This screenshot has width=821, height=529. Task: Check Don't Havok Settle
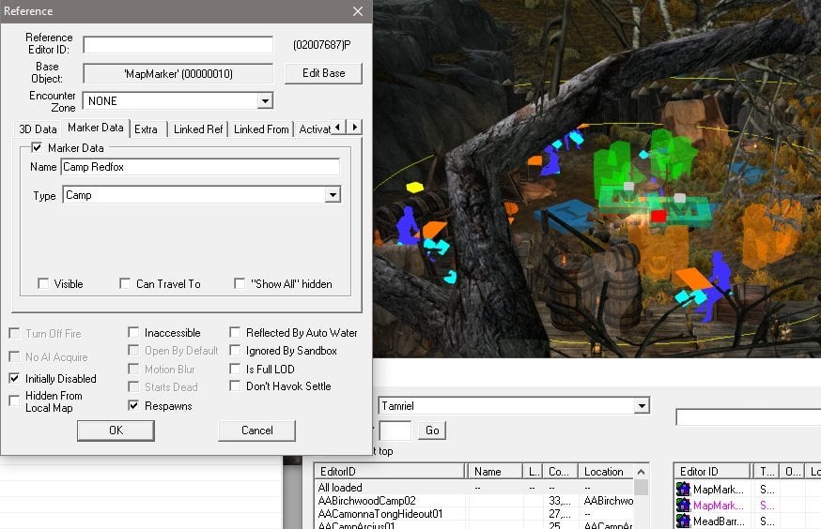pyautogui.click(x=235, y=385)
